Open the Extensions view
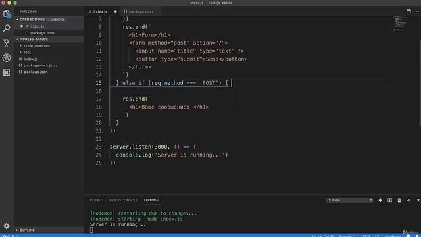 click(x=7, y=72)
